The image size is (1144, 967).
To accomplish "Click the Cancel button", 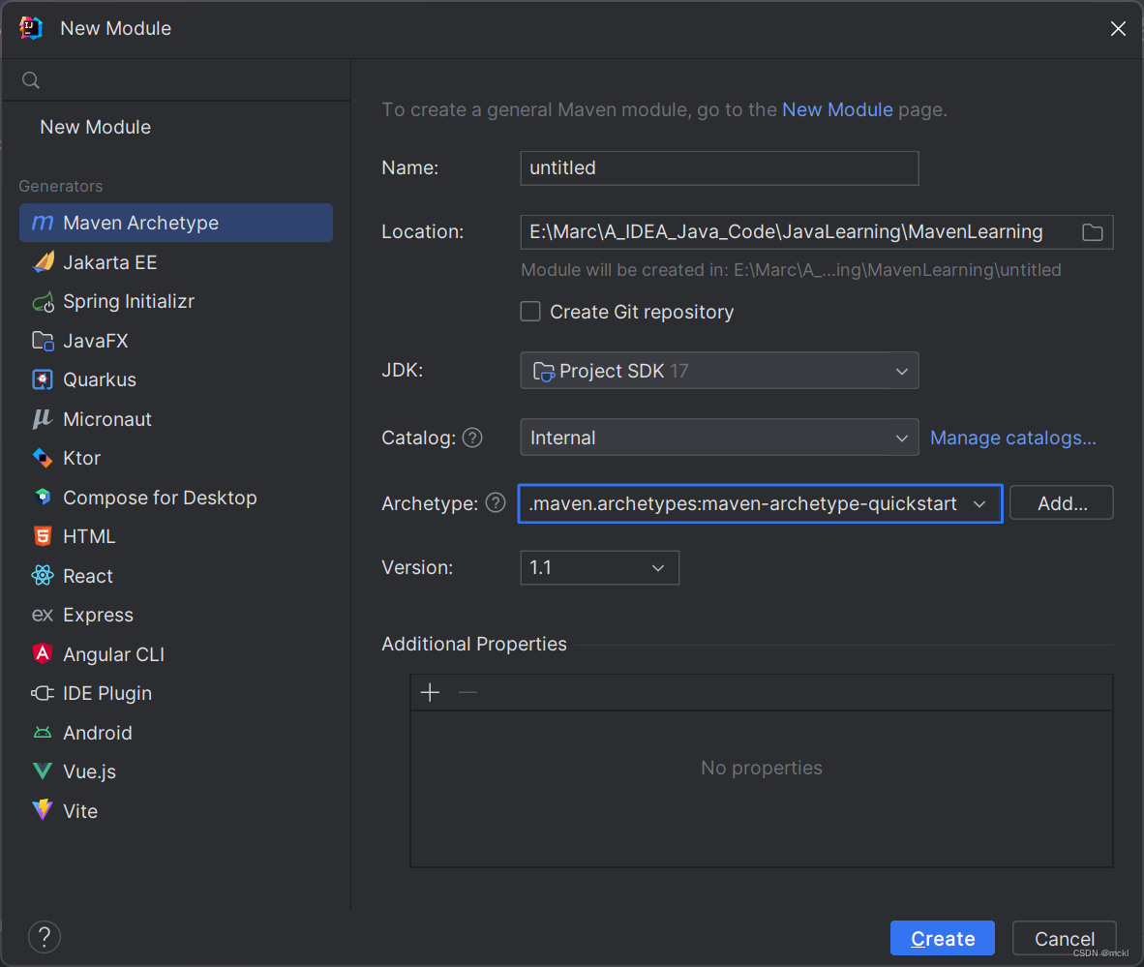I will (x=1065, y=939).
